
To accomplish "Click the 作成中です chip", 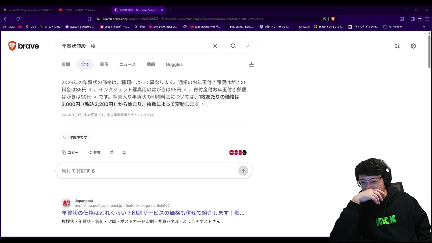I will (75, 137).
